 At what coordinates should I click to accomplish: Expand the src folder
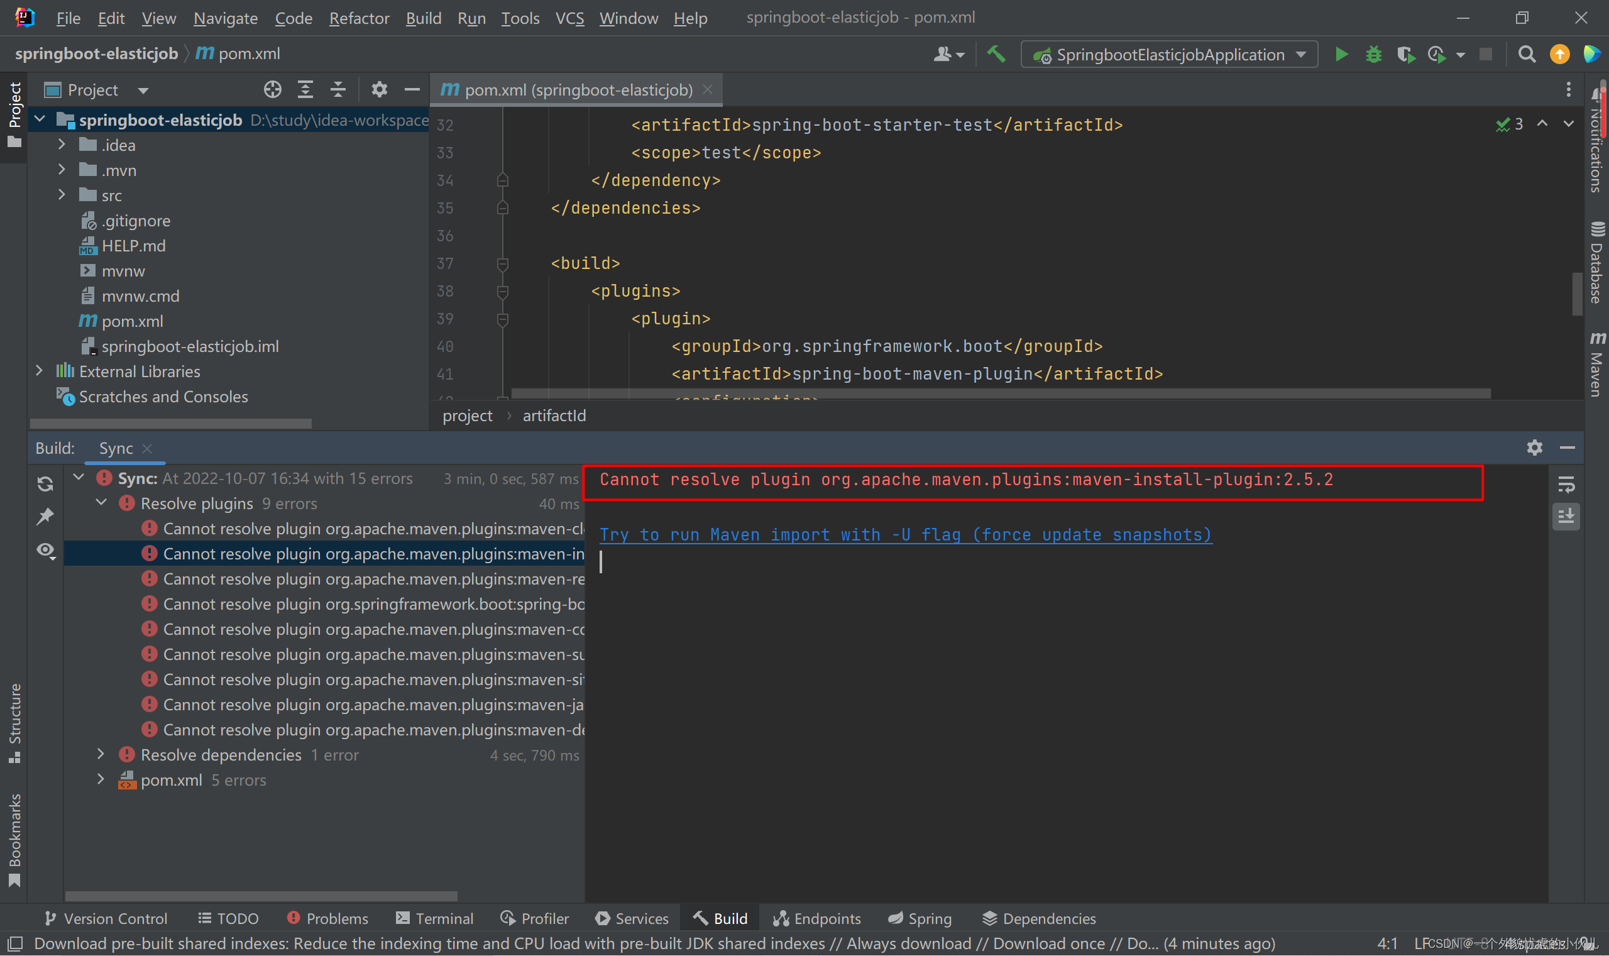point(62,195)
